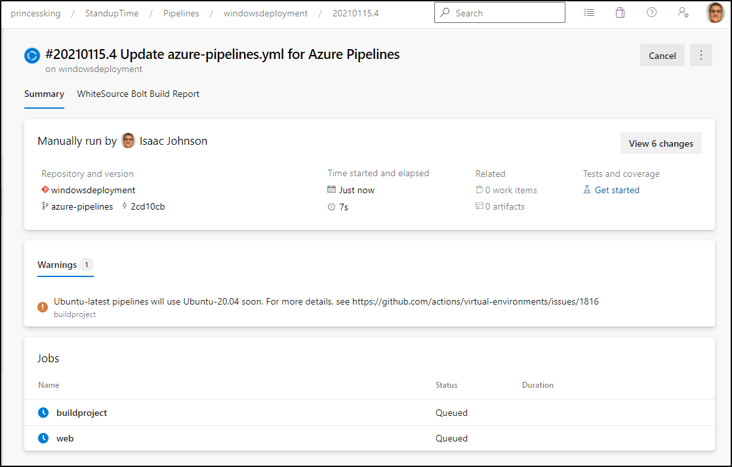Click Get started for tests and coverage

point(617,190)
